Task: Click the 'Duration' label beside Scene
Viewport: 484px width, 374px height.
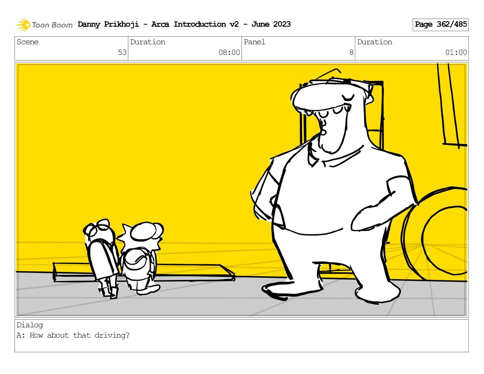Action: click(x=148, y=42)
